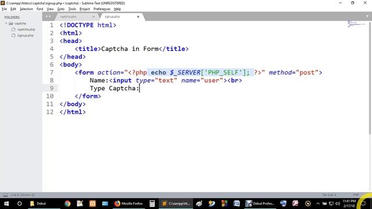Open the Find menu
Screen dimensions: 372x209
[x=40, y=9]
